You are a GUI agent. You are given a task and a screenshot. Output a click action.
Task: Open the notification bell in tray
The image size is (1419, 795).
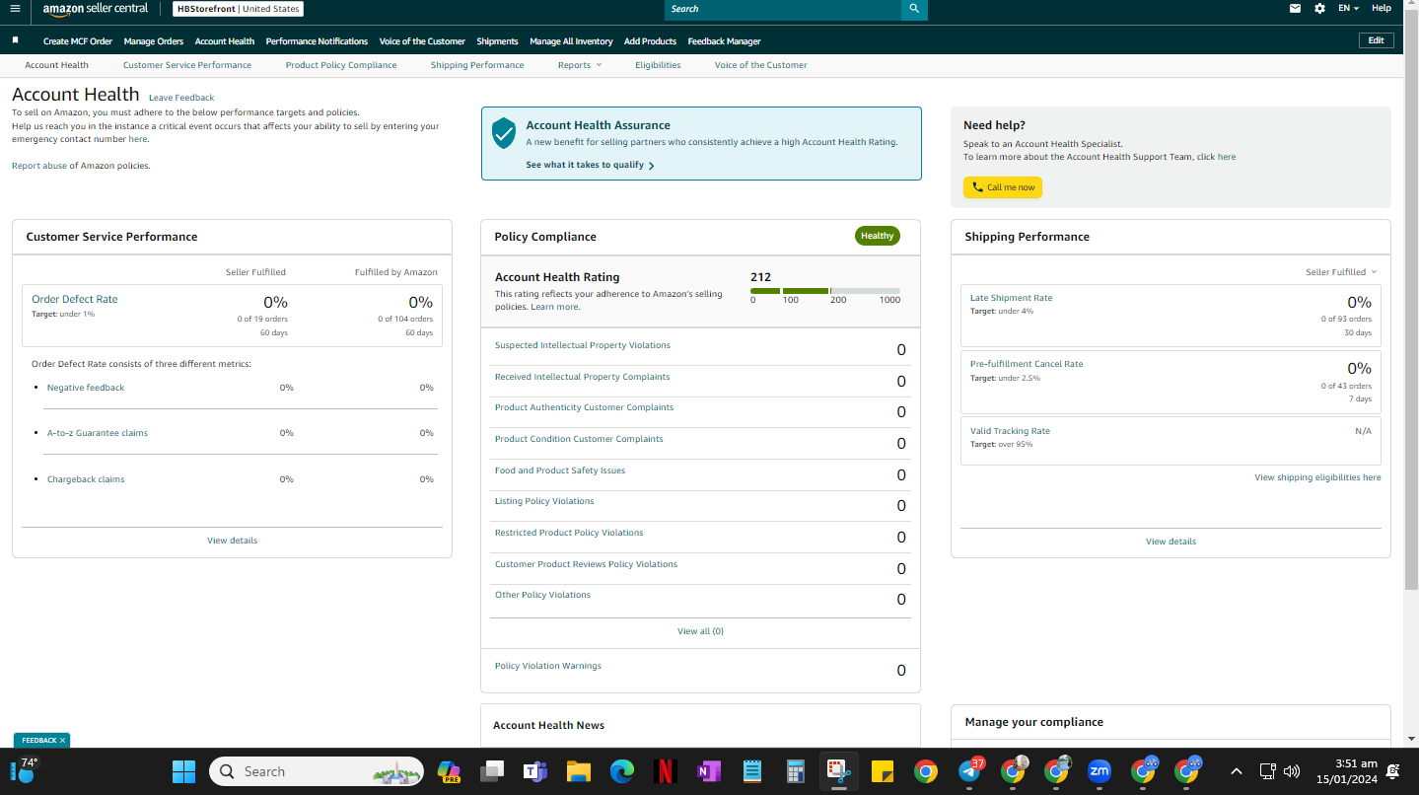[1393, 771]
